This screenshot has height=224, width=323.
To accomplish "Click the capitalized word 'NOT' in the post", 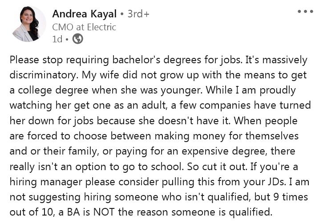I will (96, 212).
